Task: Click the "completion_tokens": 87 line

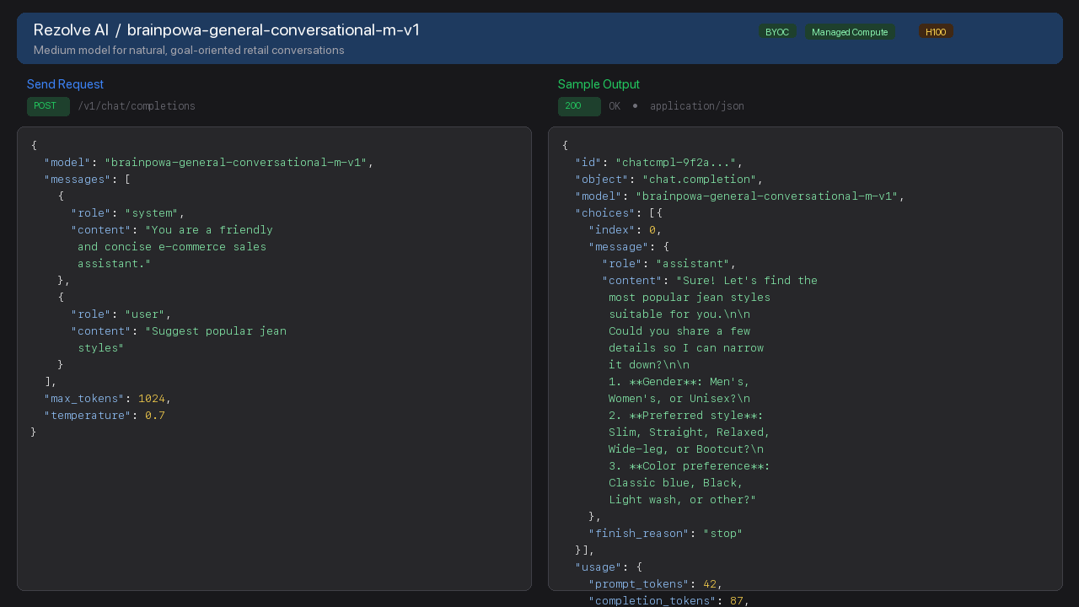Action: click(668, 601)
